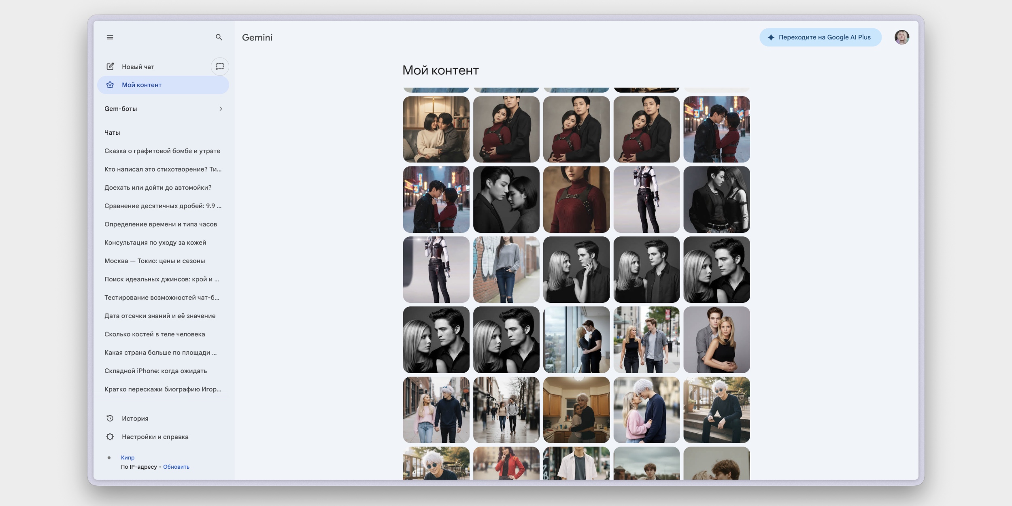Screen dimensions: 1012x506
Task: Click the settings gear icon
Action: pyautogui.click(x=110, y=437)
